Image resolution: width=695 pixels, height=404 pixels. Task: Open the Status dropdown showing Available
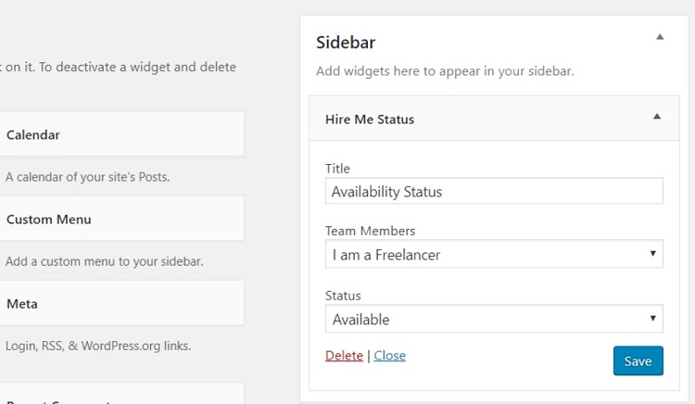point(494,319)
